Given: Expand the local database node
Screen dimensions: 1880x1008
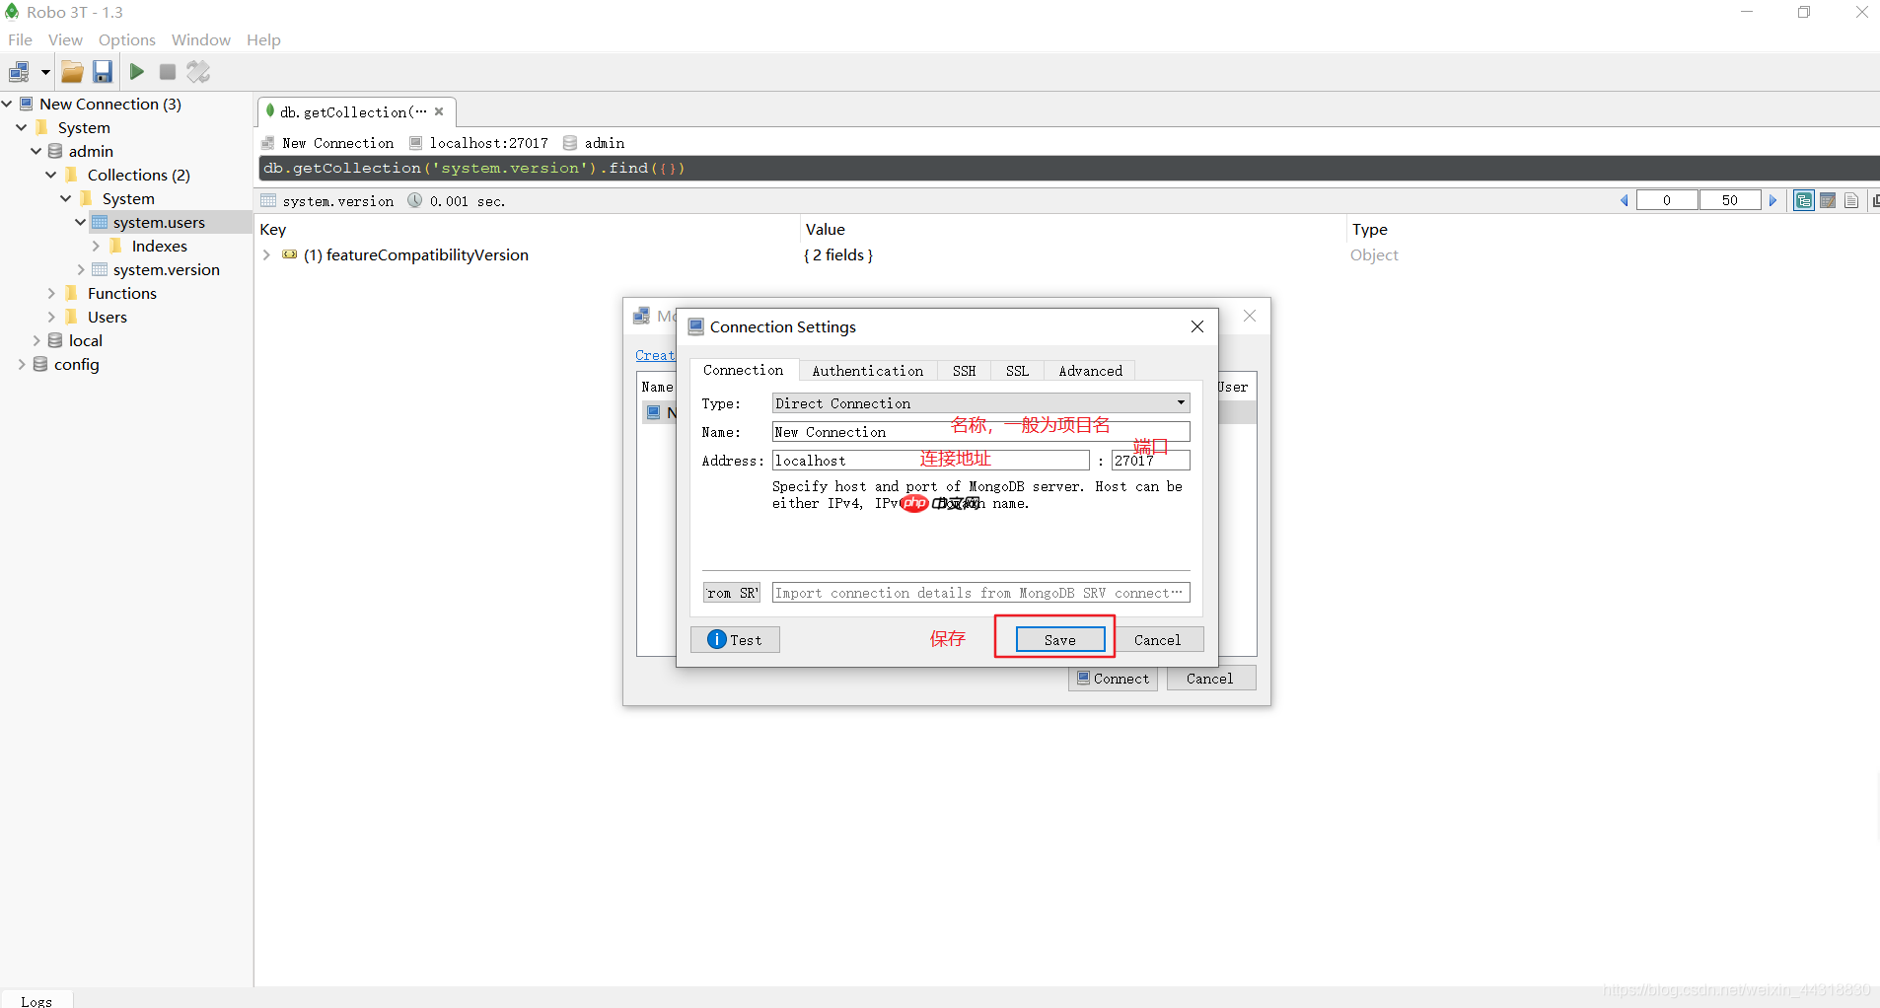Looking at the screenshot, I should [x=36, y=341].
